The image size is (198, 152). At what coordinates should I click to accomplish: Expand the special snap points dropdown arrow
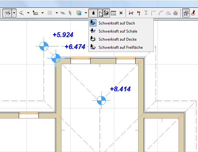point(28,13)
